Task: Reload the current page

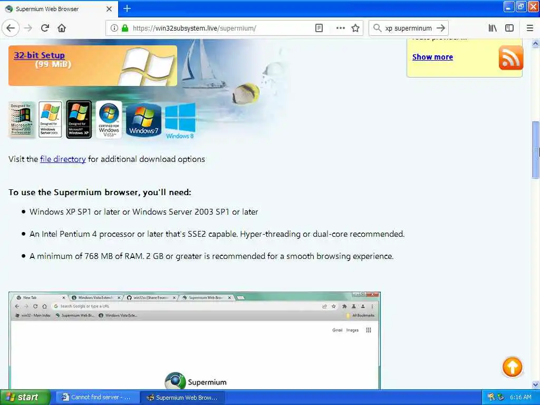Action: (45, 28)
